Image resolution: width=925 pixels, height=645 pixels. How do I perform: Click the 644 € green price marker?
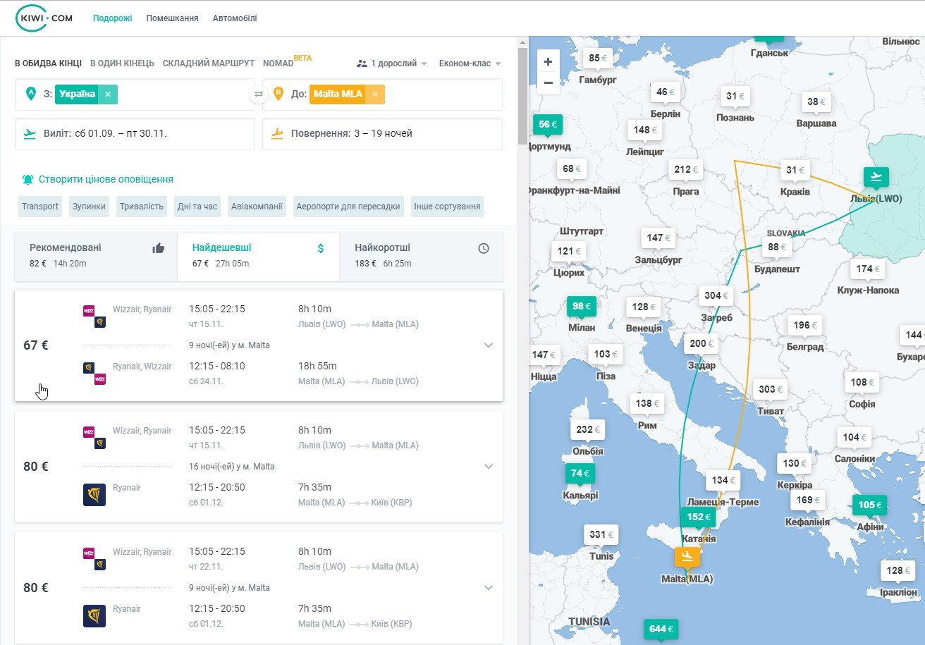[661, 629]
